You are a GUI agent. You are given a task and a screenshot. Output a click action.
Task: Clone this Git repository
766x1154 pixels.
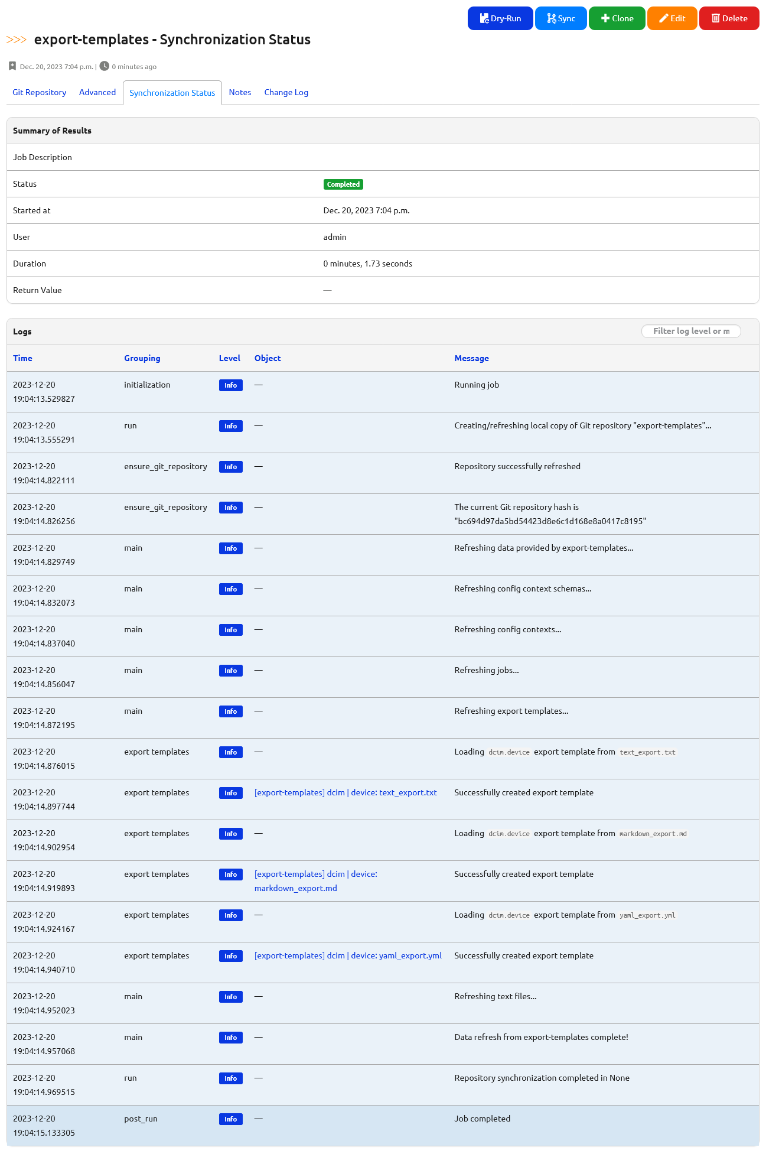click(617, 18)
